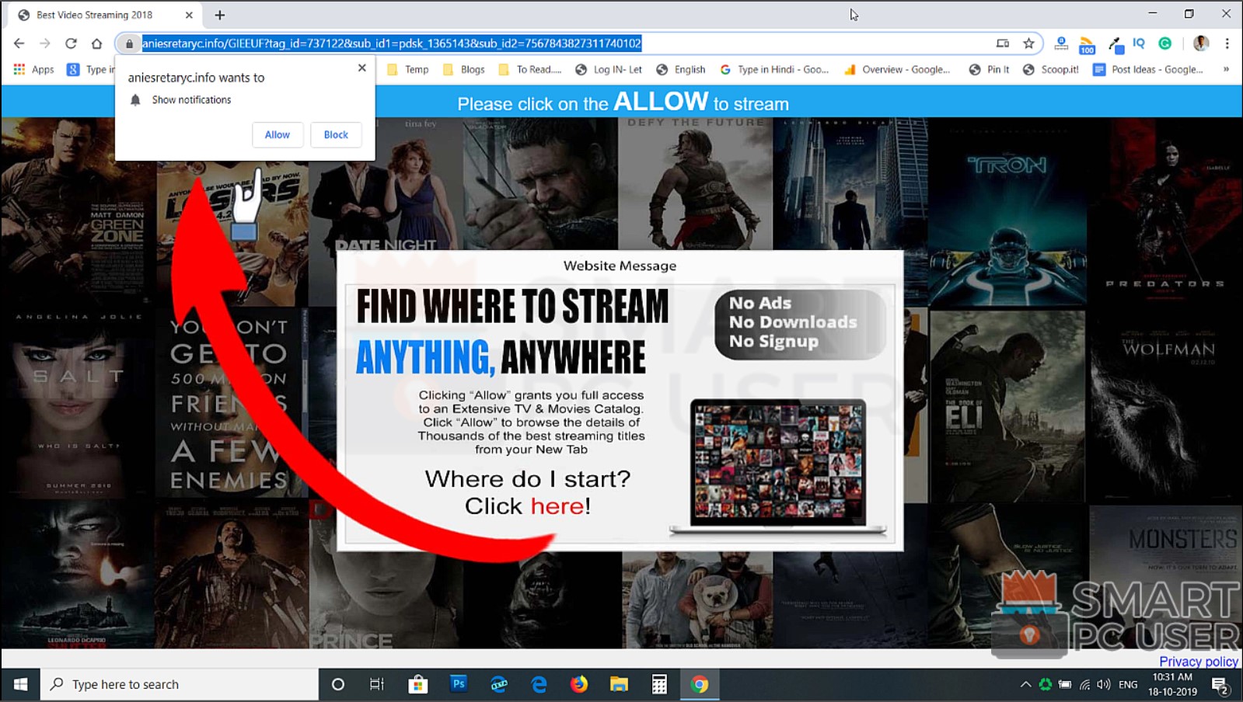Open Cortana circle icon on taskbar
Screen dimensions: 1243x702
tap(337, 684)
